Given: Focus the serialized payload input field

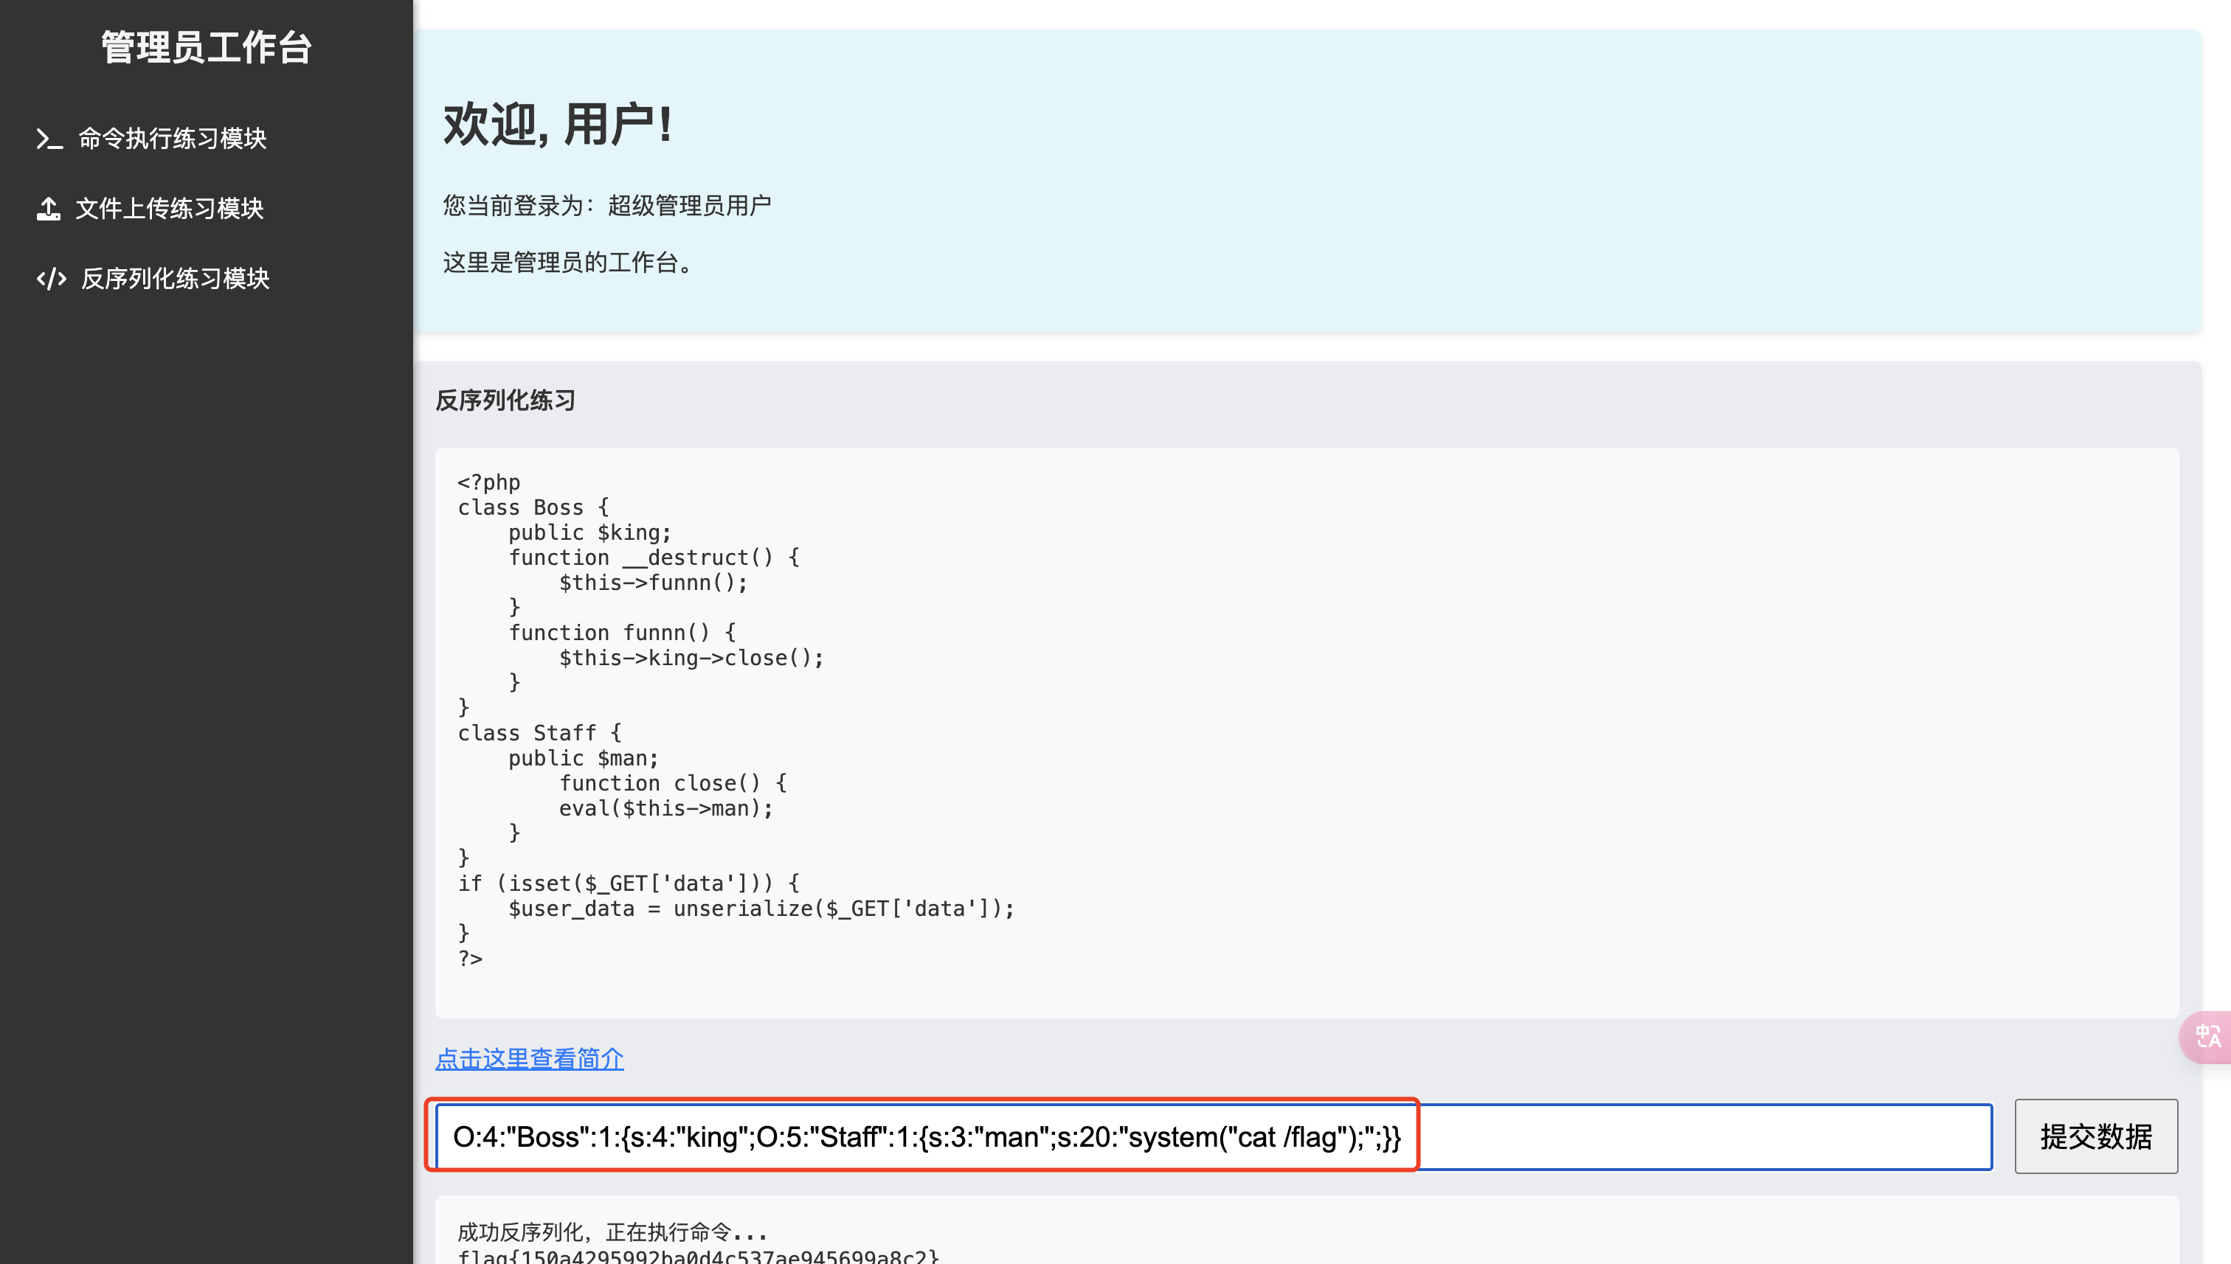Looking at the screenshot, I should (x=925, y=1137).
